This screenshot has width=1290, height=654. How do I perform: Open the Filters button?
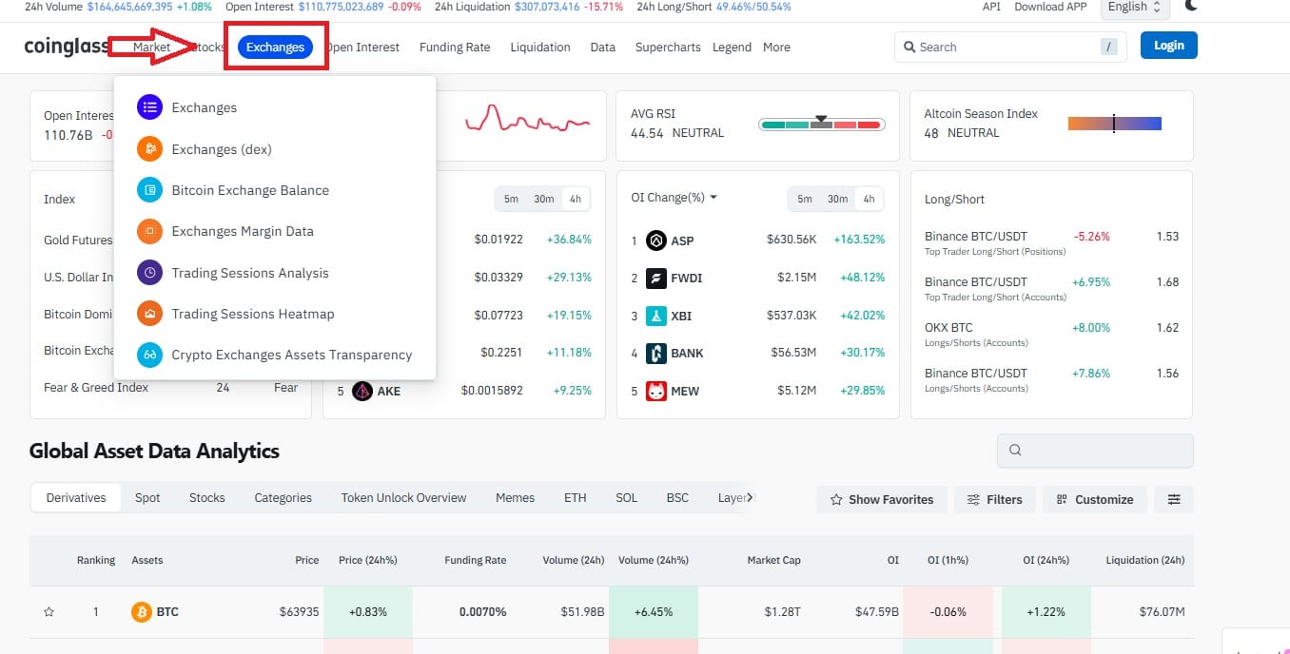994,499
